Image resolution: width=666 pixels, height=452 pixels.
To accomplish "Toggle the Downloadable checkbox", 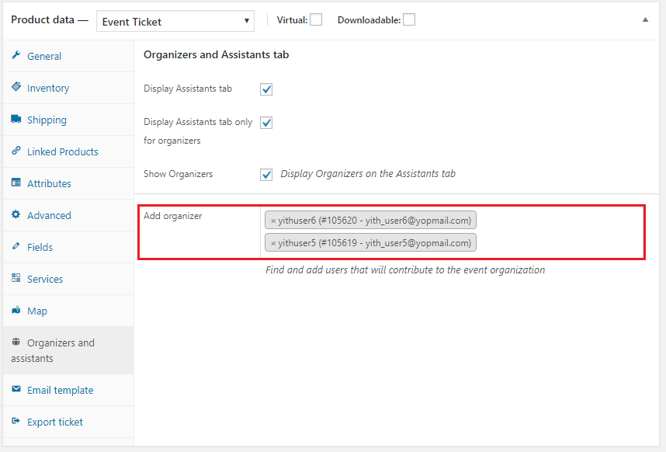I will tap(409, 20).
